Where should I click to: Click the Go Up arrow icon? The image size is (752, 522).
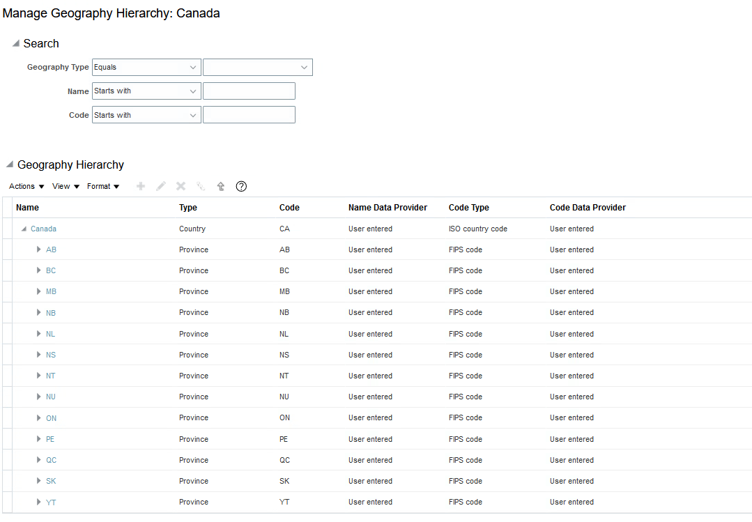(221, 186)
